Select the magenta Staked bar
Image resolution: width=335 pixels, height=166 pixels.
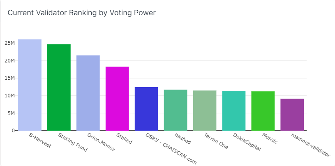[x=117, y=99]
